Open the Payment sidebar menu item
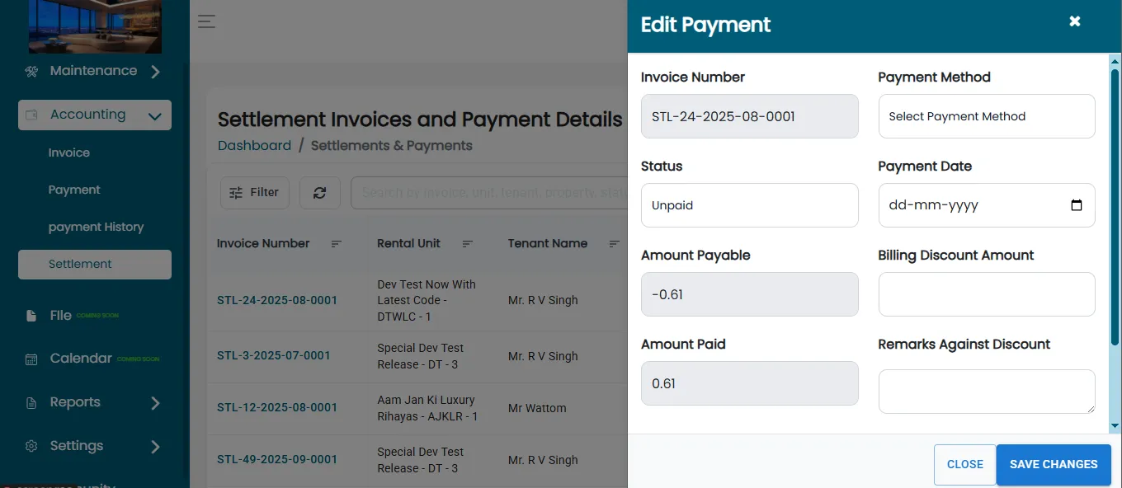This screenshot has height=488, width=1122. (74, 190)
